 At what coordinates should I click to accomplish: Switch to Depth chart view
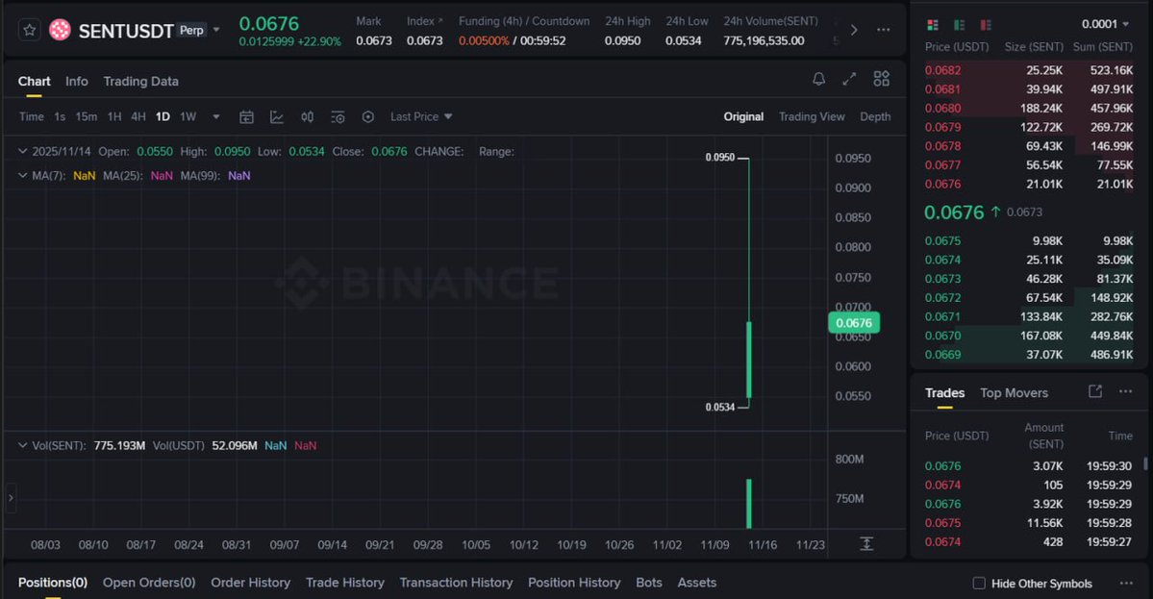coord(875,117)
